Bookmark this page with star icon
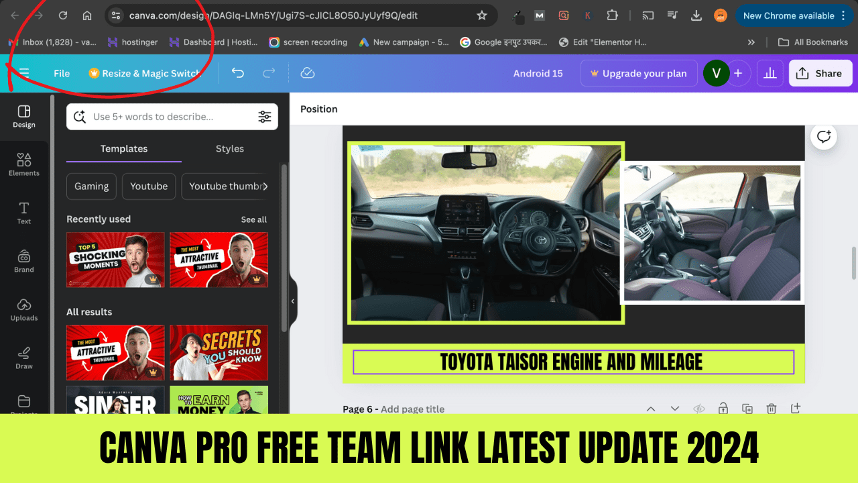Screen dimensions: 858x483 (481, 15)
